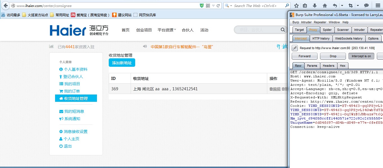
Task: Go to 首页 in site navigation
Action: (126, 30)
